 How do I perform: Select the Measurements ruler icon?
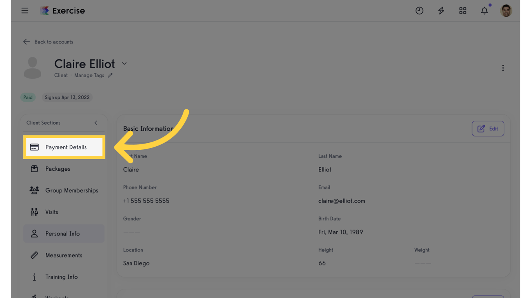(34, 255)
